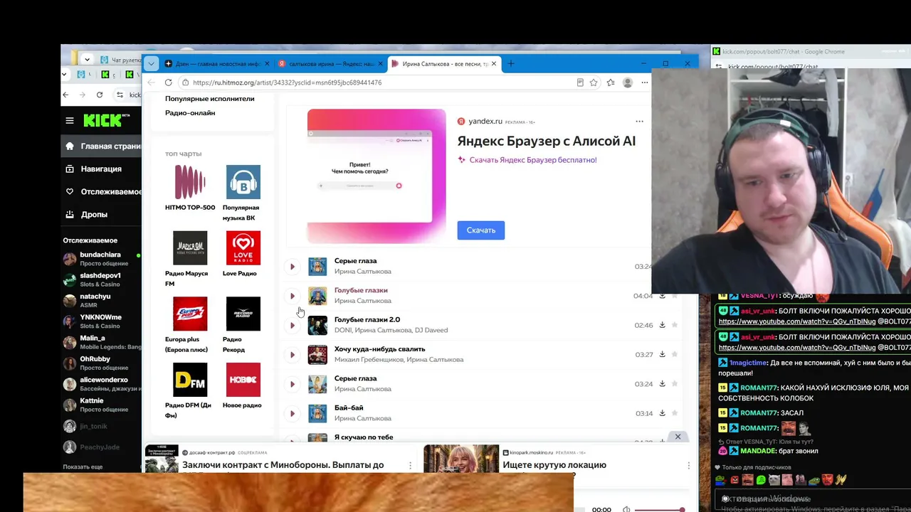
Task: Go back in the Kick browser window
Action: 66,95
